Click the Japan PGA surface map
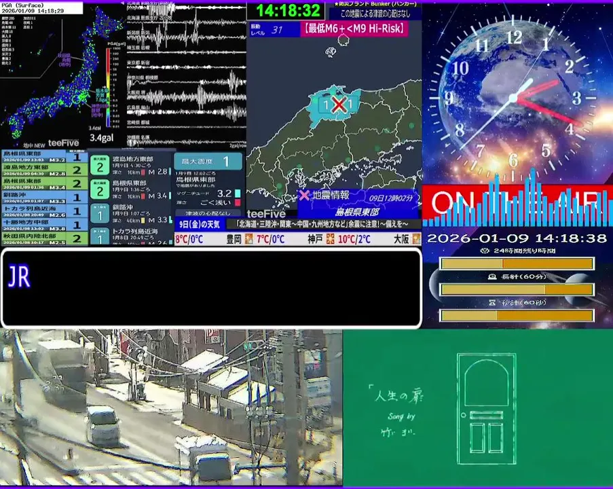The height and width of the screenshot is (489, 613). click(62, 76)
